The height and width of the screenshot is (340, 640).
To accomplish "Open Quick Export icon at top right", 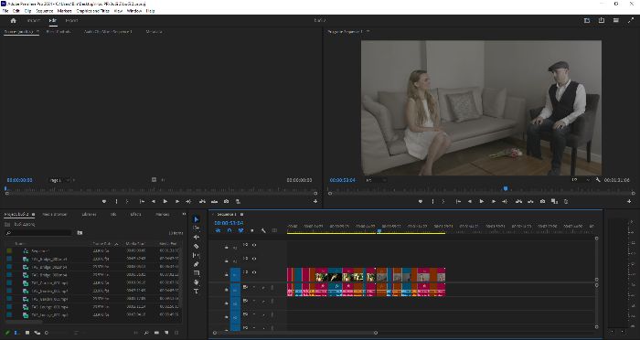I will pyautogui.click(x=602, y=20).
